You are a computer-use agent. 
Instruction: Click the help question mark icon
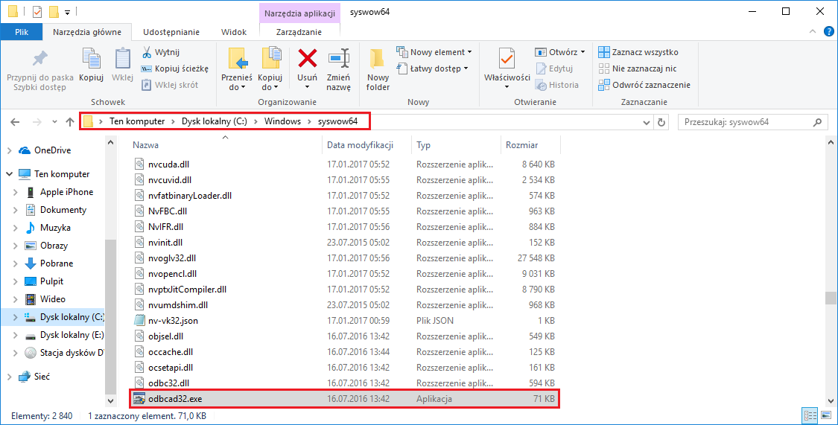coord(828,32)
